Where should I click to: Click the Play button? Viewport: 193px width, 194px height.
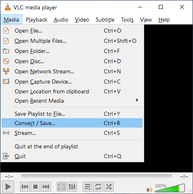8,187
